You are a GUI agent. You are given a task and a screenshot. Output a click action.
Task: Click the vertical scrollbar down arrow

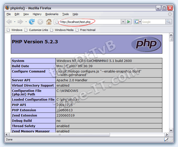tap(171, 130)
